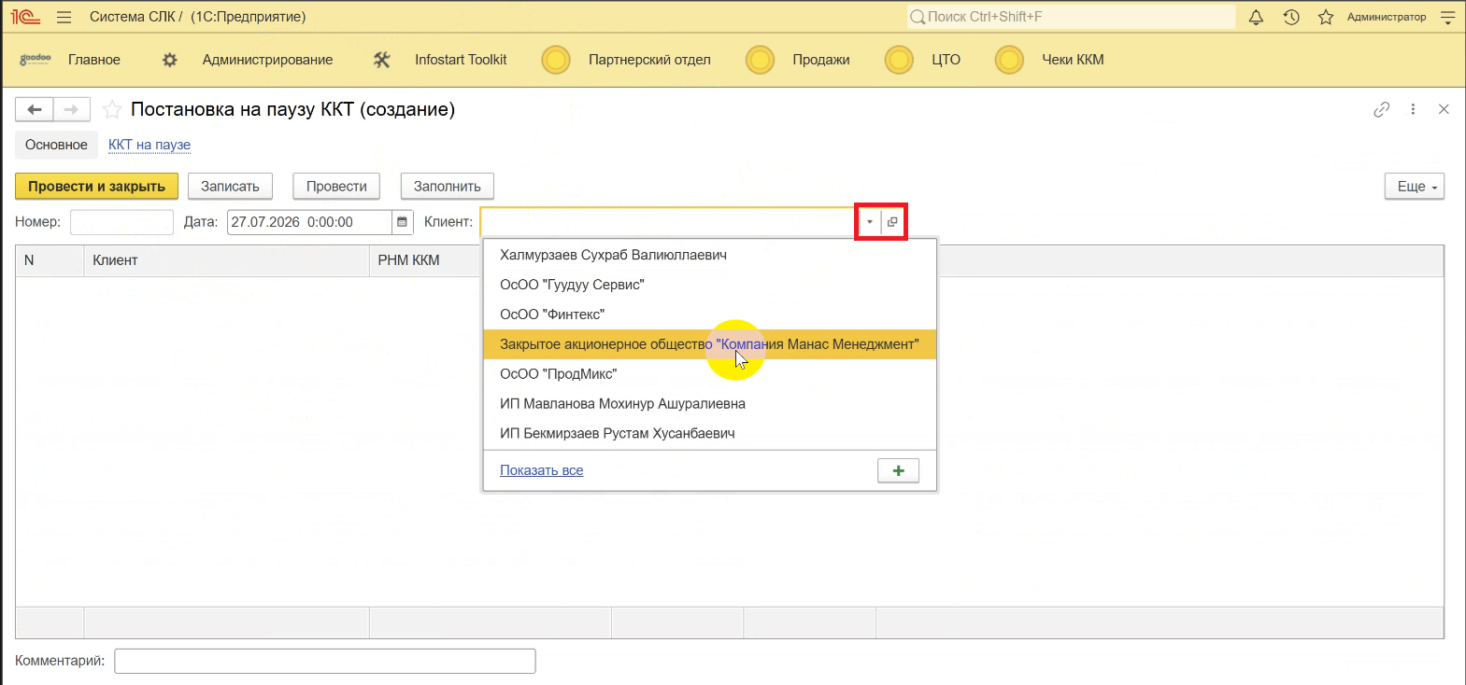Close the document form

(1444, 109)
